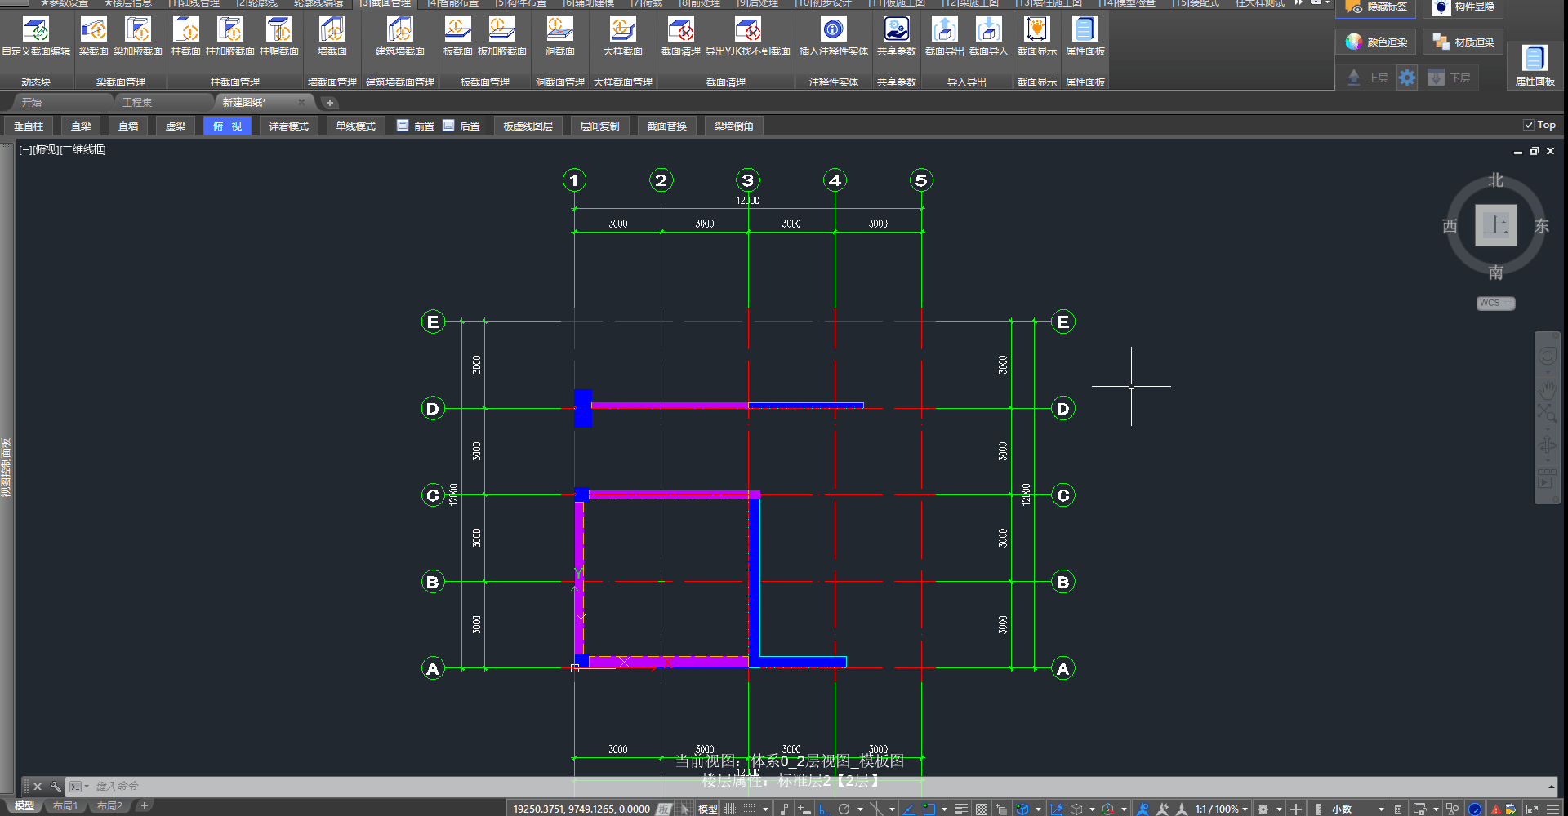
Task: Open the viewport controls [-] menu
Action: 25,150
